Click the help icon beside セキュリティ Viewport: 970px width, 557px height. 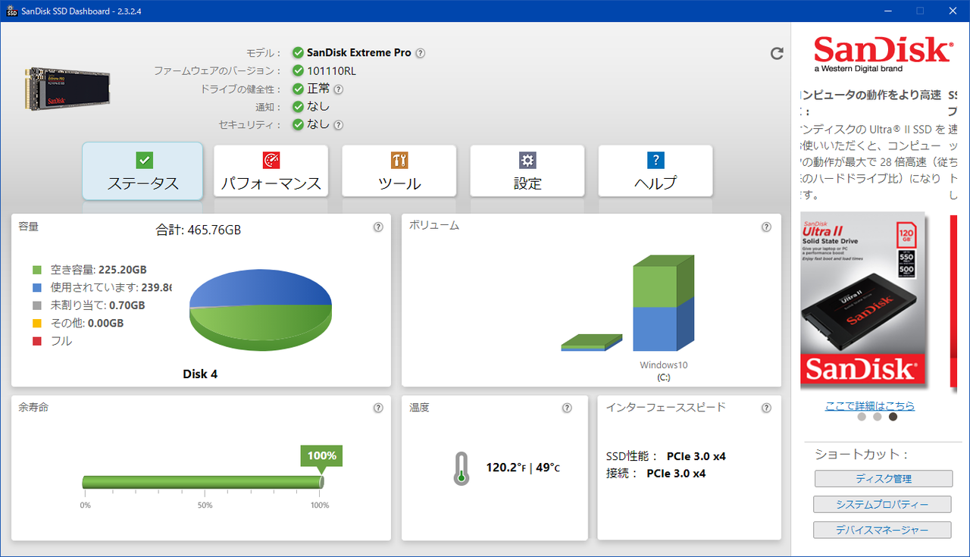pos(339,125)
